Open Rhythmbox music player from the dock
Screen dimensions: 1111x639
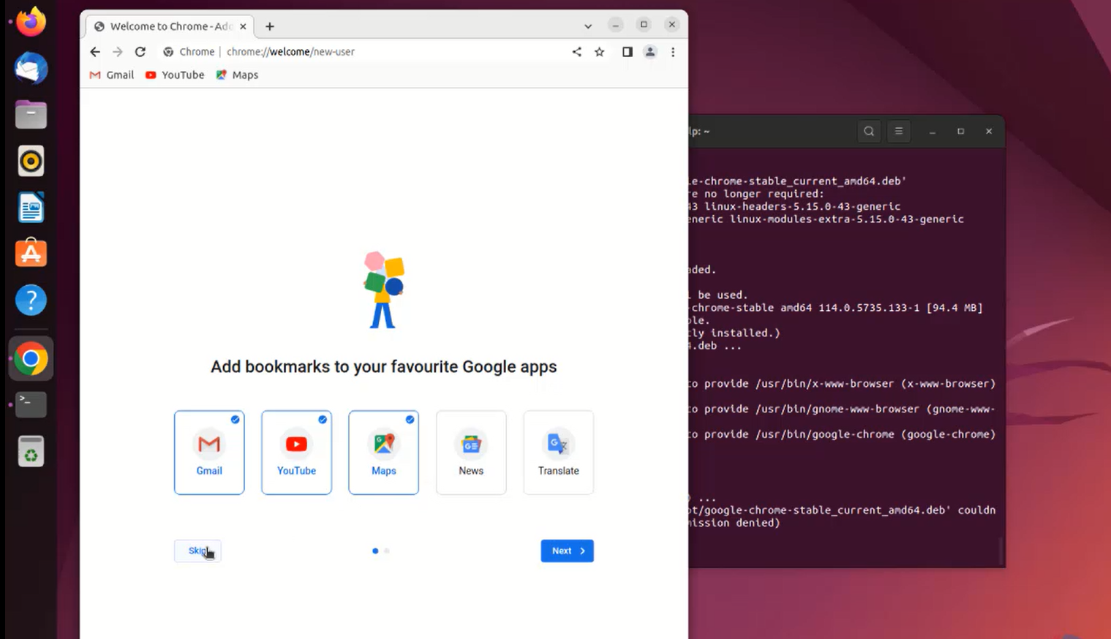[31, 161]
